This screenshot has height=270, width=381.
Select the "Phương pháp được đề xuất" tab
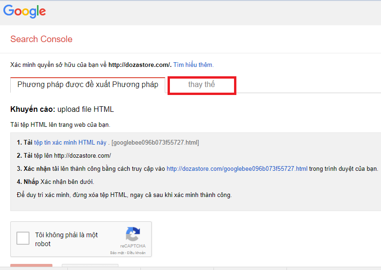click(x=88, y=85)
